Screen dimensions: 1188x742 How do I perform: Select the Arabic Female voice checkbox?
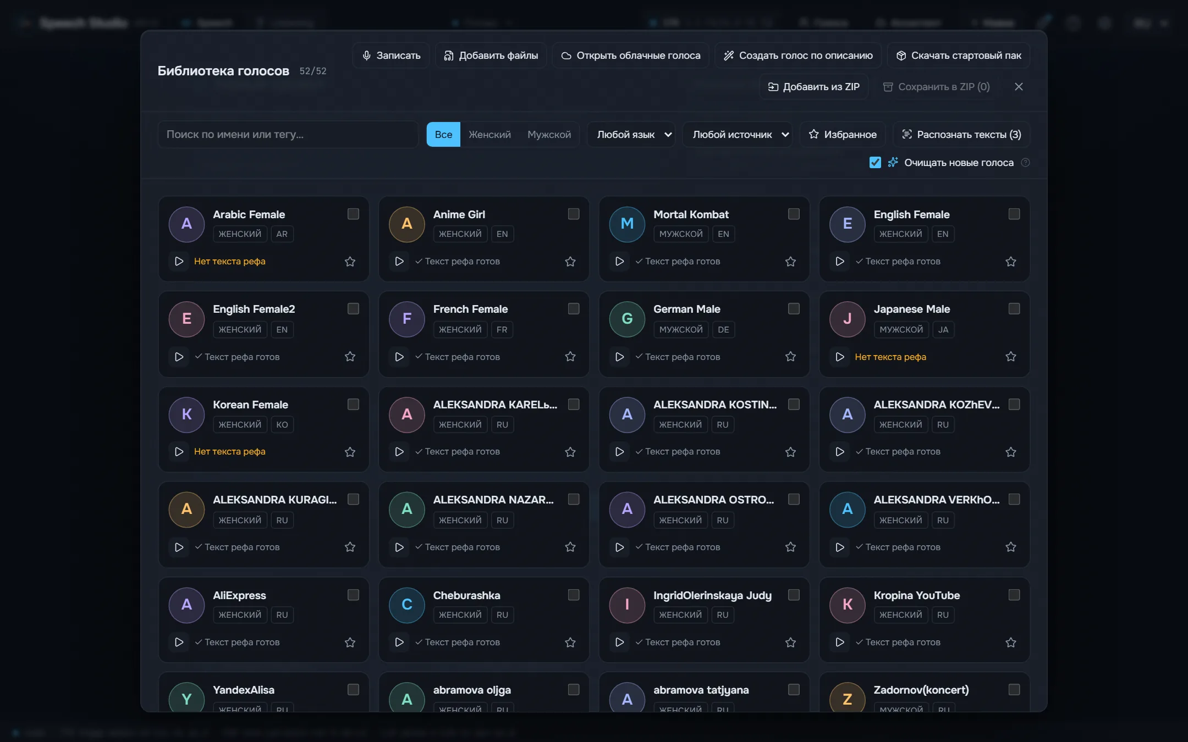click(x=353, y=214)
